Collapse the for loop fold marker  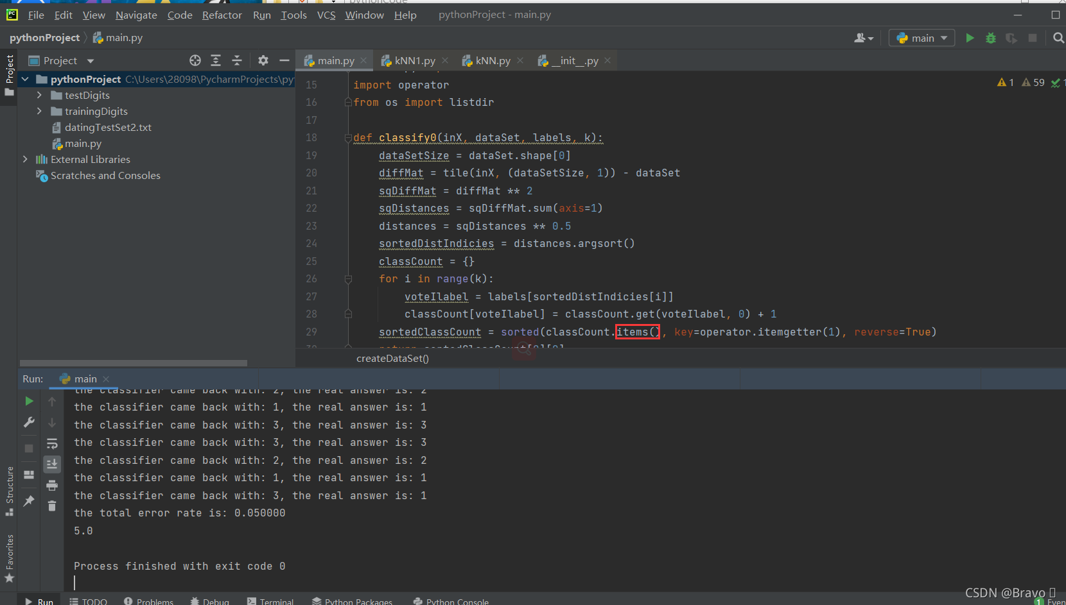pos(348,279)
